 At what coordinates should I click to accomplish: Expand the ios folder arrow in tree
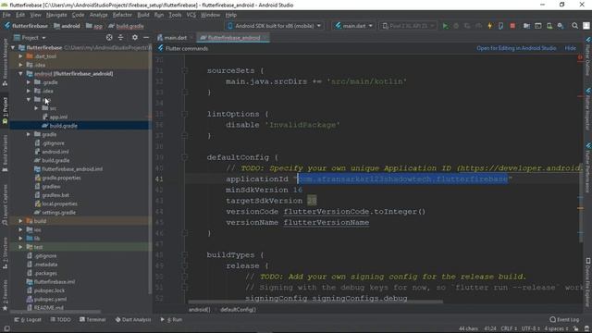(x=20, y=229)
